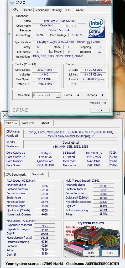The image size is (125, 268).
Task: Open the Mainboard tab in CPU-Z
Action: pyautogui.click(x=42, y=10)
